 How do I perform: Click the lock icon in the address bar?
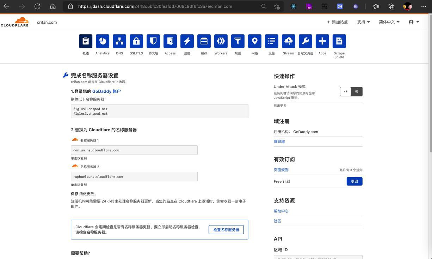click(x=70, y=6)
